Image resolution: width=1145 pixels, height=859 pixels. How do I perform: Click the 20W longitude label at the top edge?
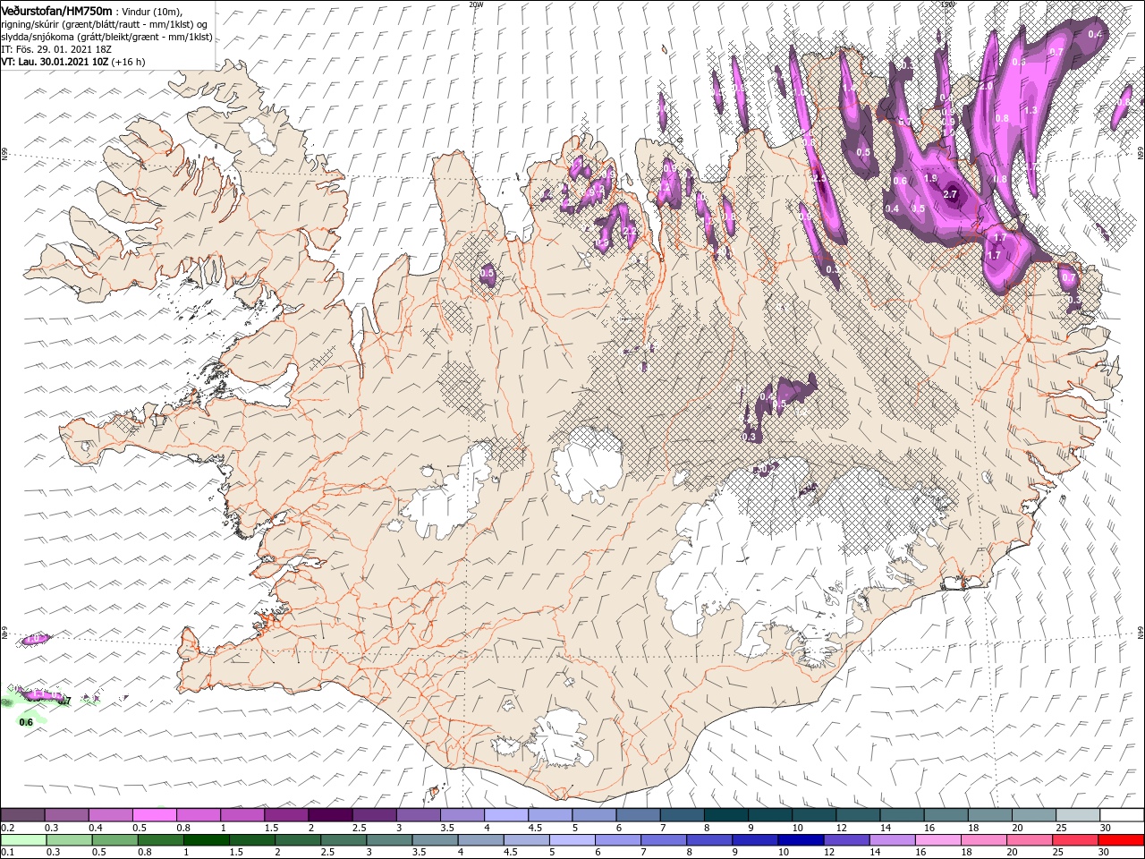[x=476, y=4]
